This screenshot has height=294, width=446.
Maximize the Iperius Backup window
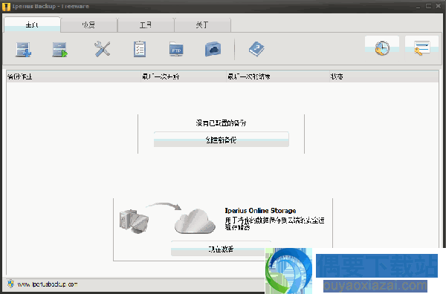click(428, 6)
